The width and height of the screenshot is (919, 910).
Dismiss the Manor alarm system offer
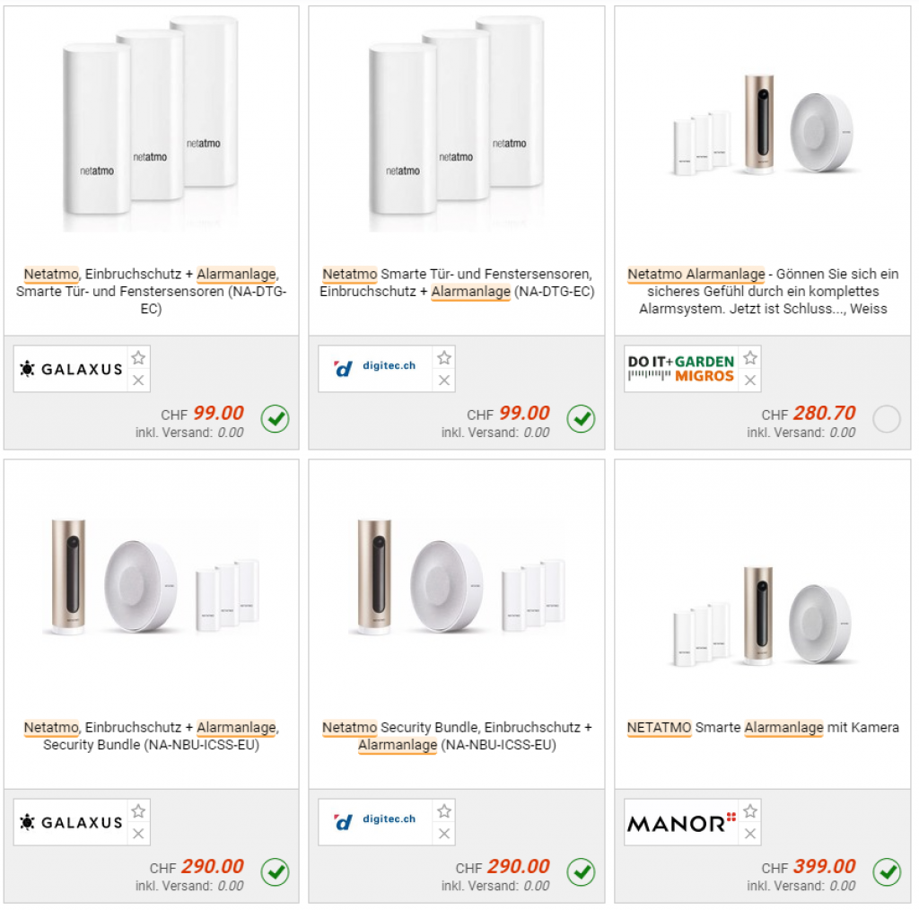tap(750, 835)
